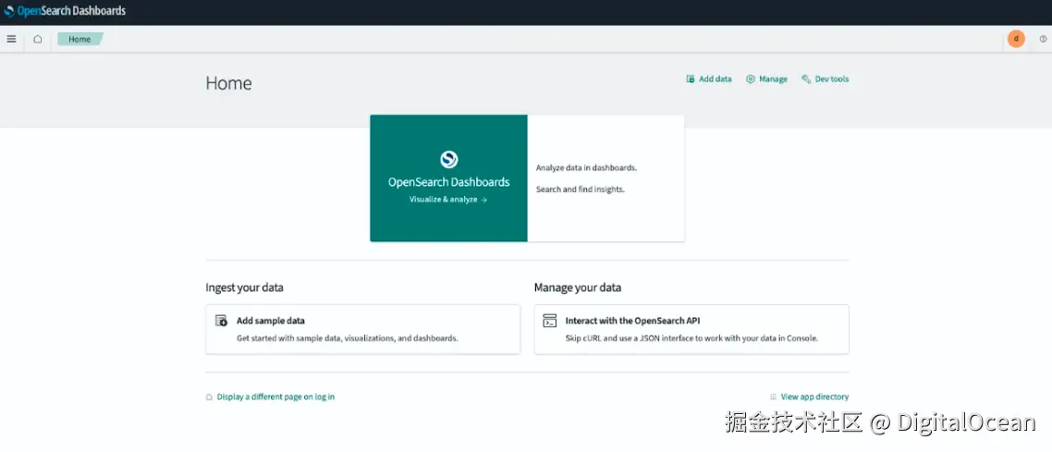This screenshot has height=452, width=1052.
Task: Open the Add sample data card
Action: pyautogui.click(x=363, y=329)
